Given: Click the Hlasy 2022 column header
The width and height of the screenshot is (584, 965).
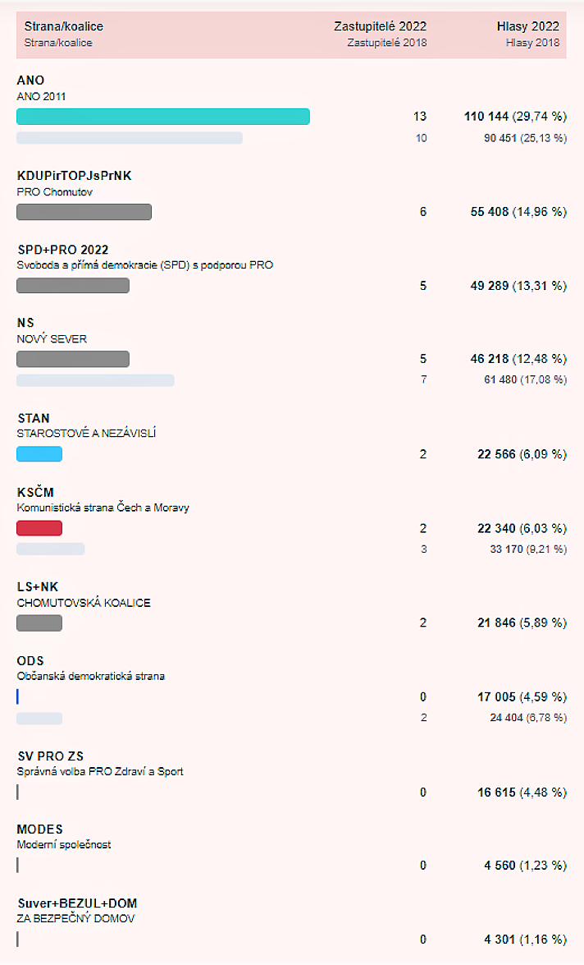Looking at the screenshot, I should pos(528,26).
